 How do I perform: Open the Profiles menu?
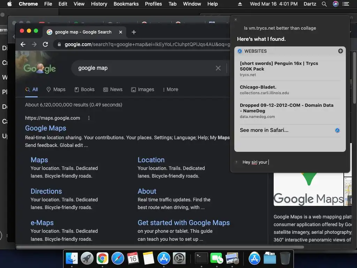pyautogui.click(x=153, y=4)
